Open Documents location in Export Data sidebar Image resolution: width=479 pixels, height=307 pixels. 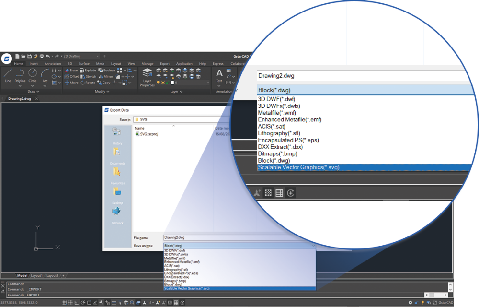coord(117,156)
